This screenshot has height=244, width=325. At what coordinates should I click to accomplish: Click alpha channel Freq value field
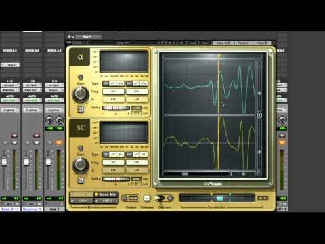click(x=113, y=91)
